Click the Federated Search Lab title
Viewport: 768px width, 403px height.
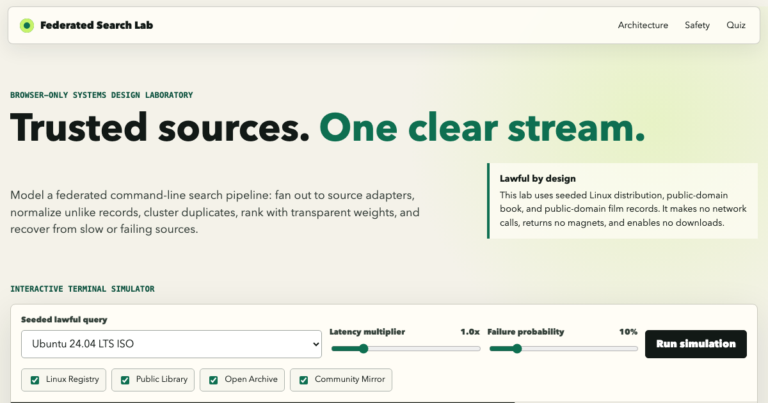(97, 26)
